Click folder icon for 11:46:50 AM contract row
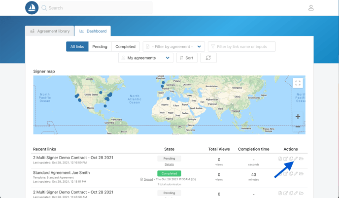The width and height of the screenshot is (339, 198). 301,193
